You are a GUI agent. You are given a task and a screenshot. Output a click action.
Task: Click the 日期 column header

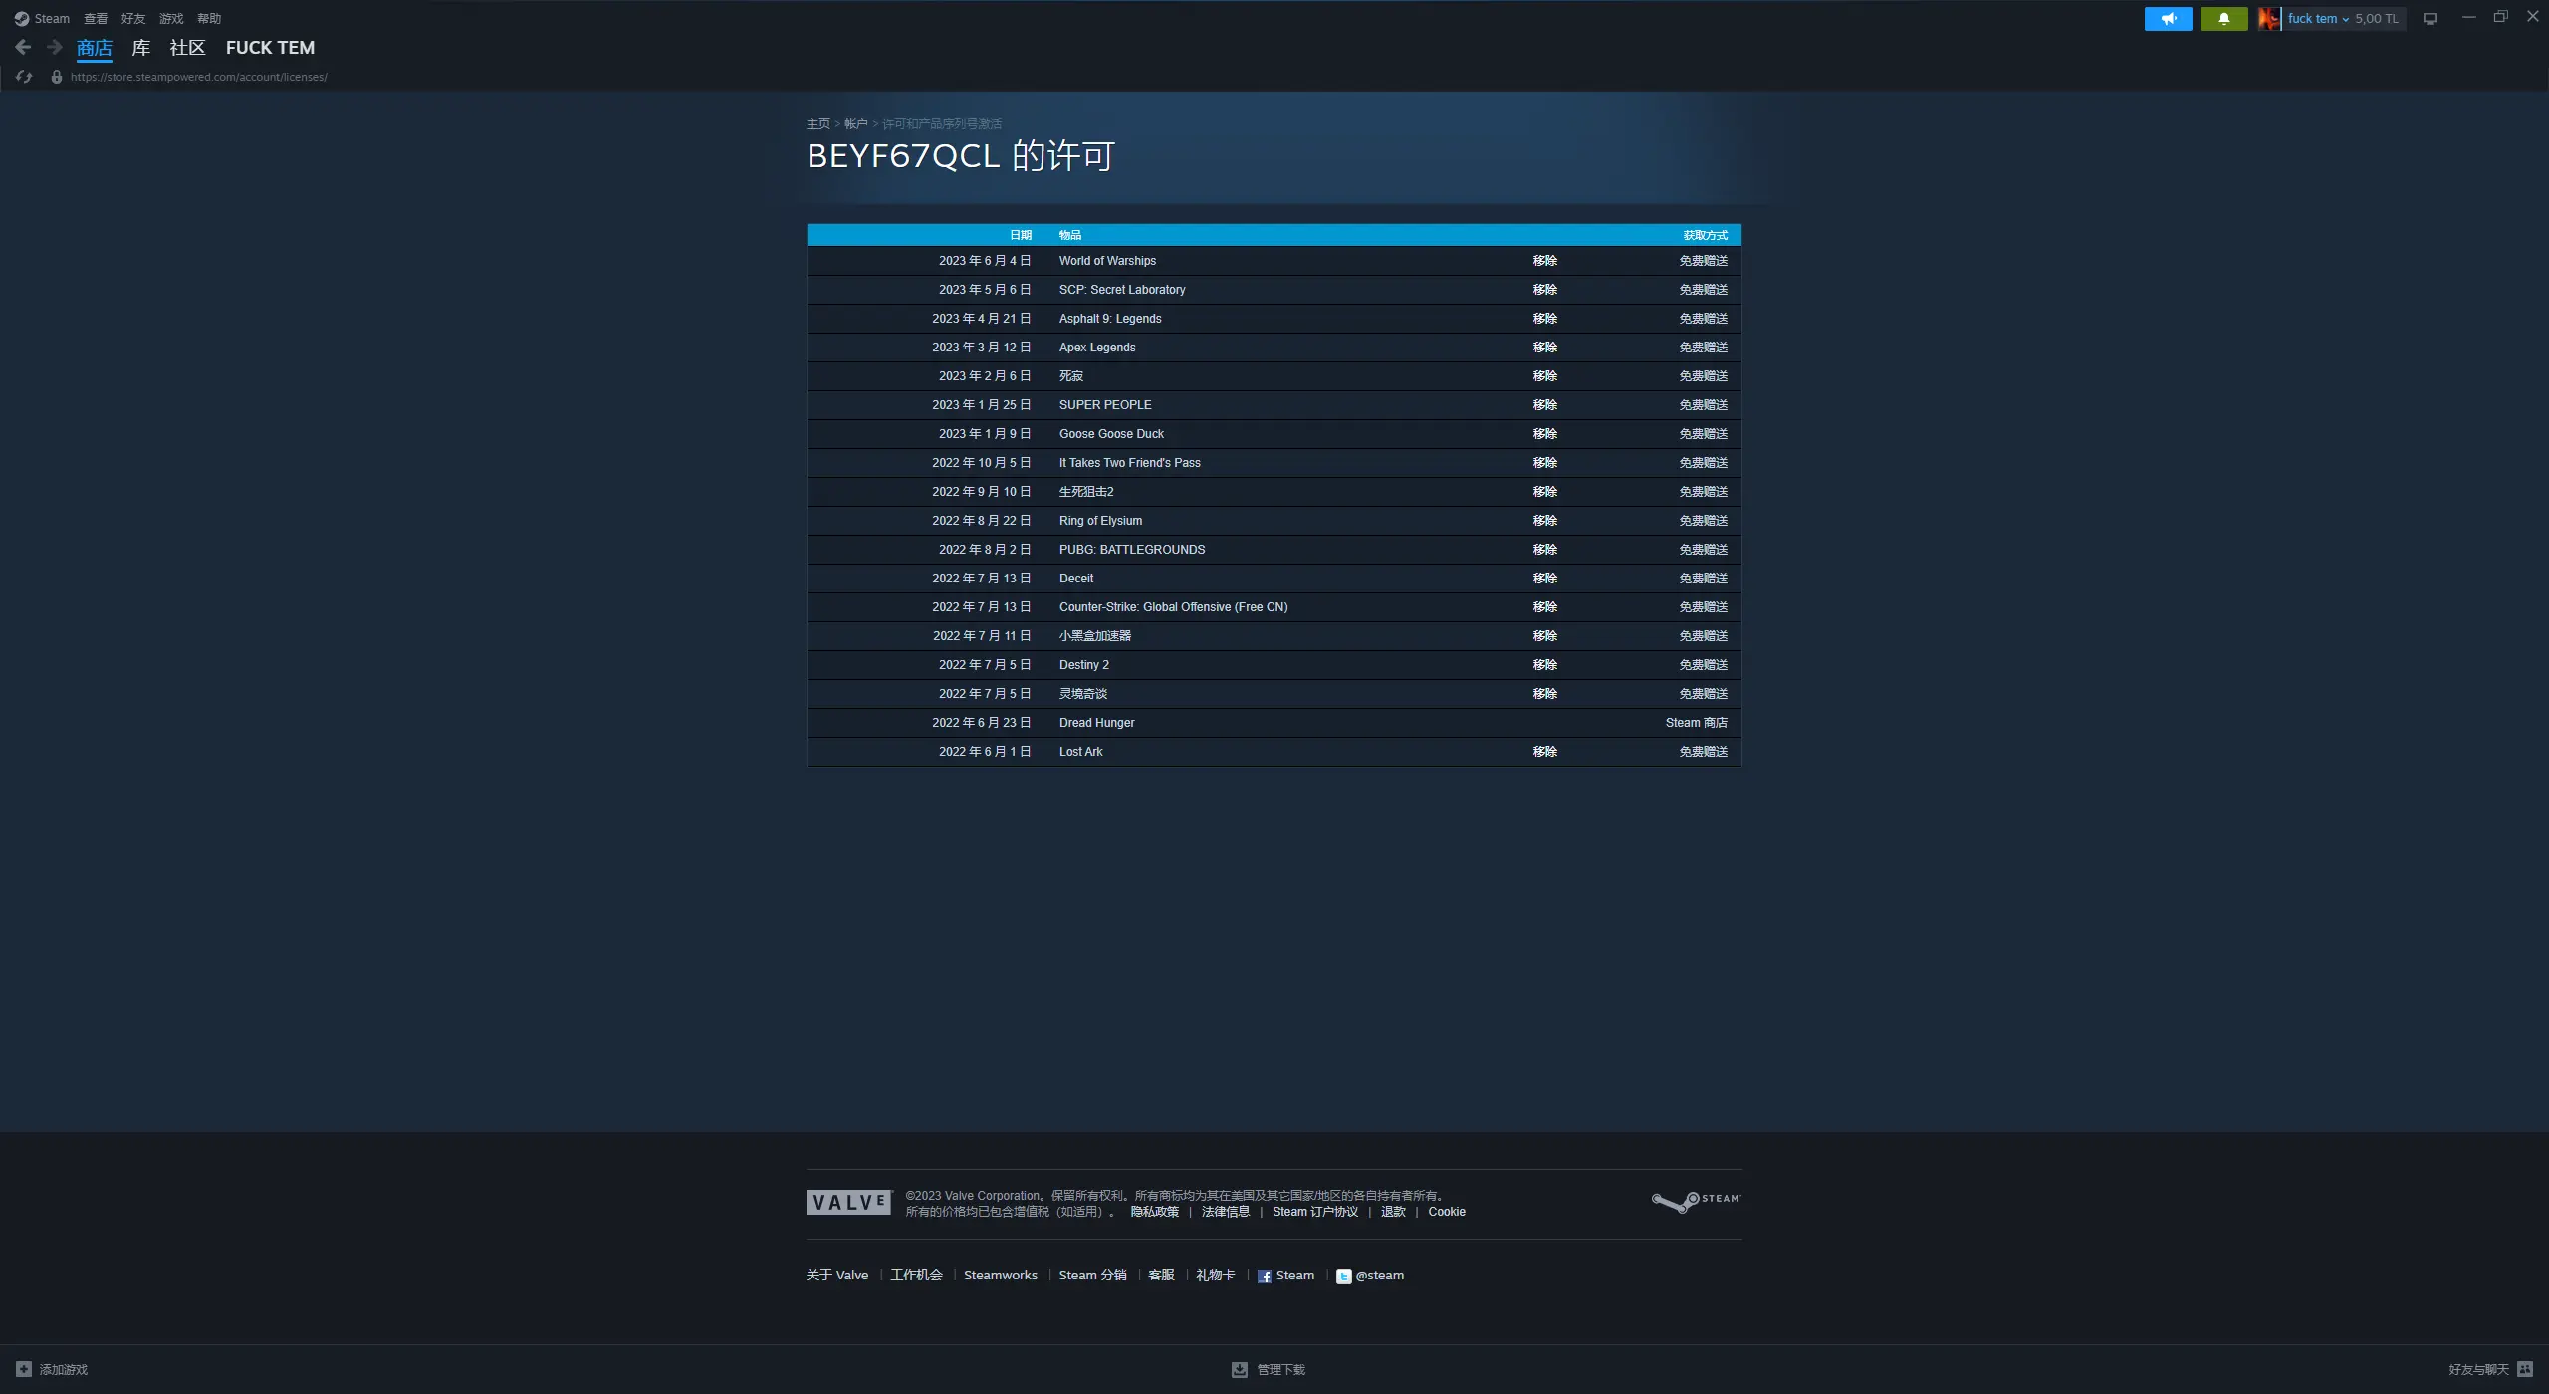(1021, 235)
